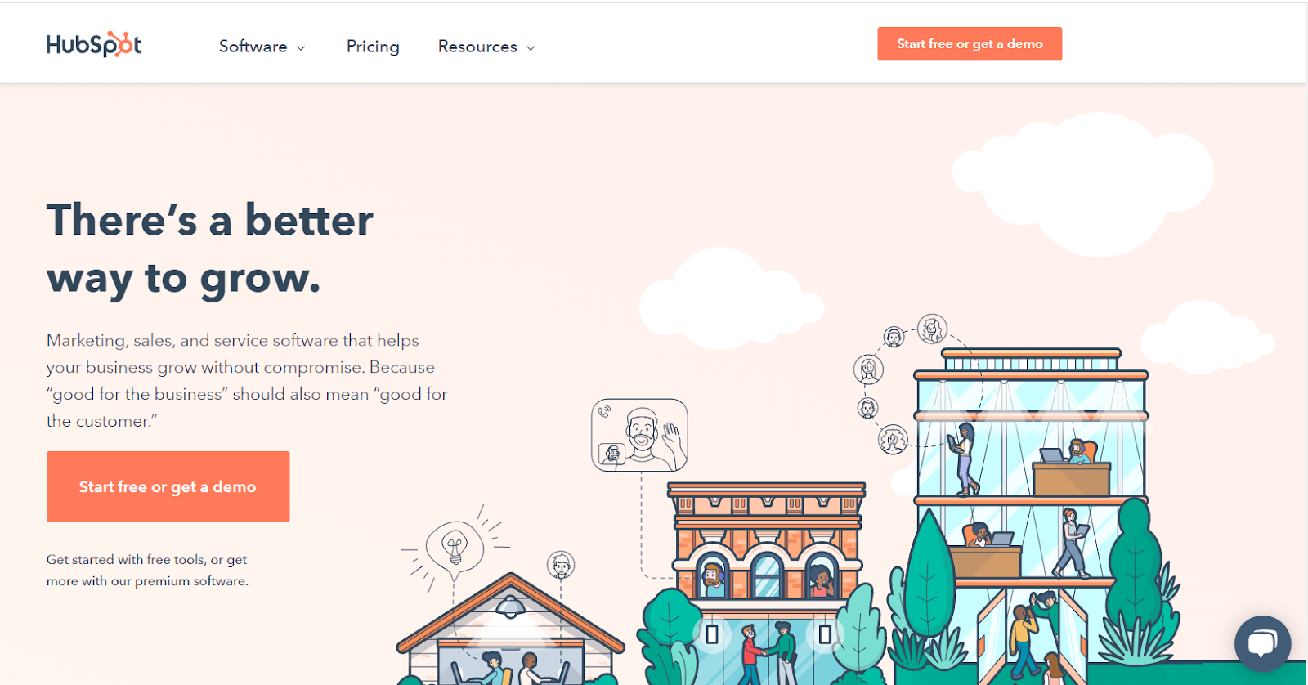Click the orange sprocket in the HubSpot logo
This screenshot has height=685, width=1308.
pyautogui.click(x=120, y=44)
